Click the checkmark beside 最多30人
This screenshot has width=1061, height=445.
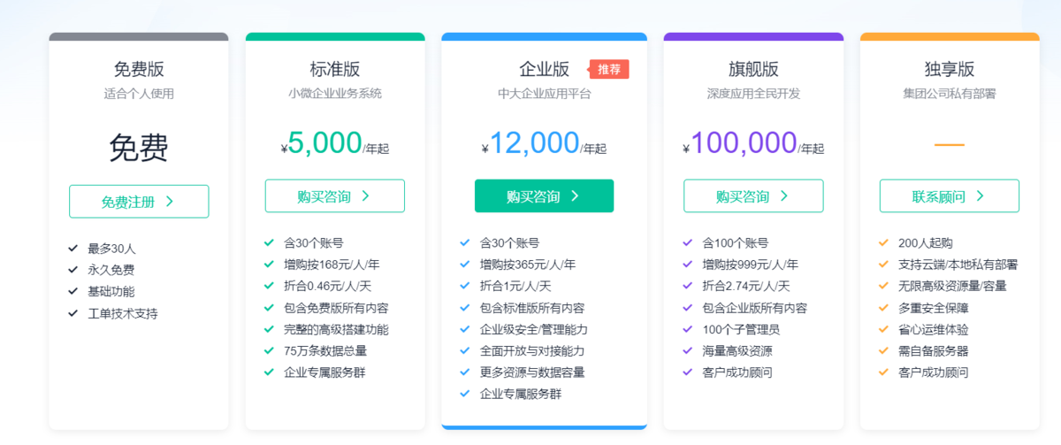[73, 249]
